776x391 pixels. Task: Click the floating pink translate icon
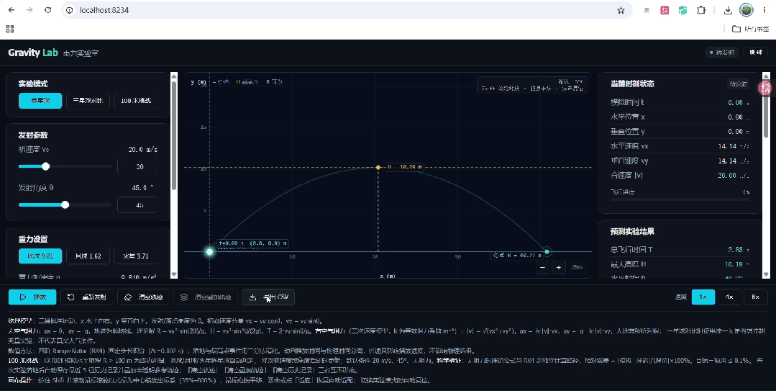pos(765,89)
